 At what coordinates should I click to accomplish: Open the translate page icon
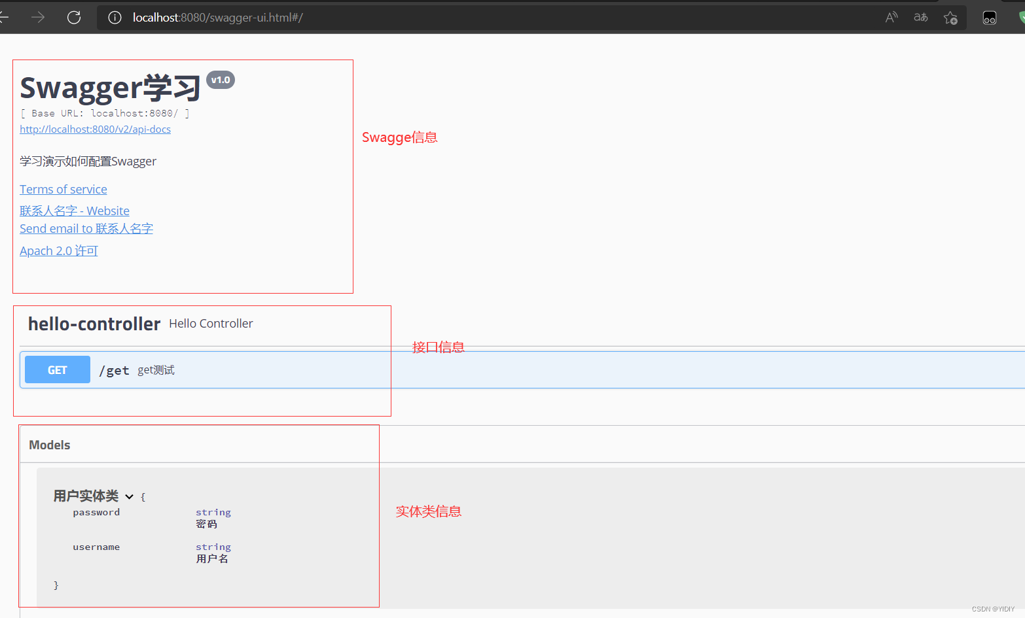tap(921, 18)
